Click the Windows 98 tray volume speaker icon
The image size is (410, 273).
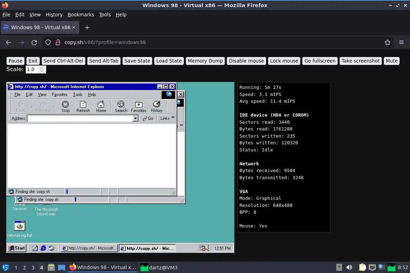[x=208, y=248]
